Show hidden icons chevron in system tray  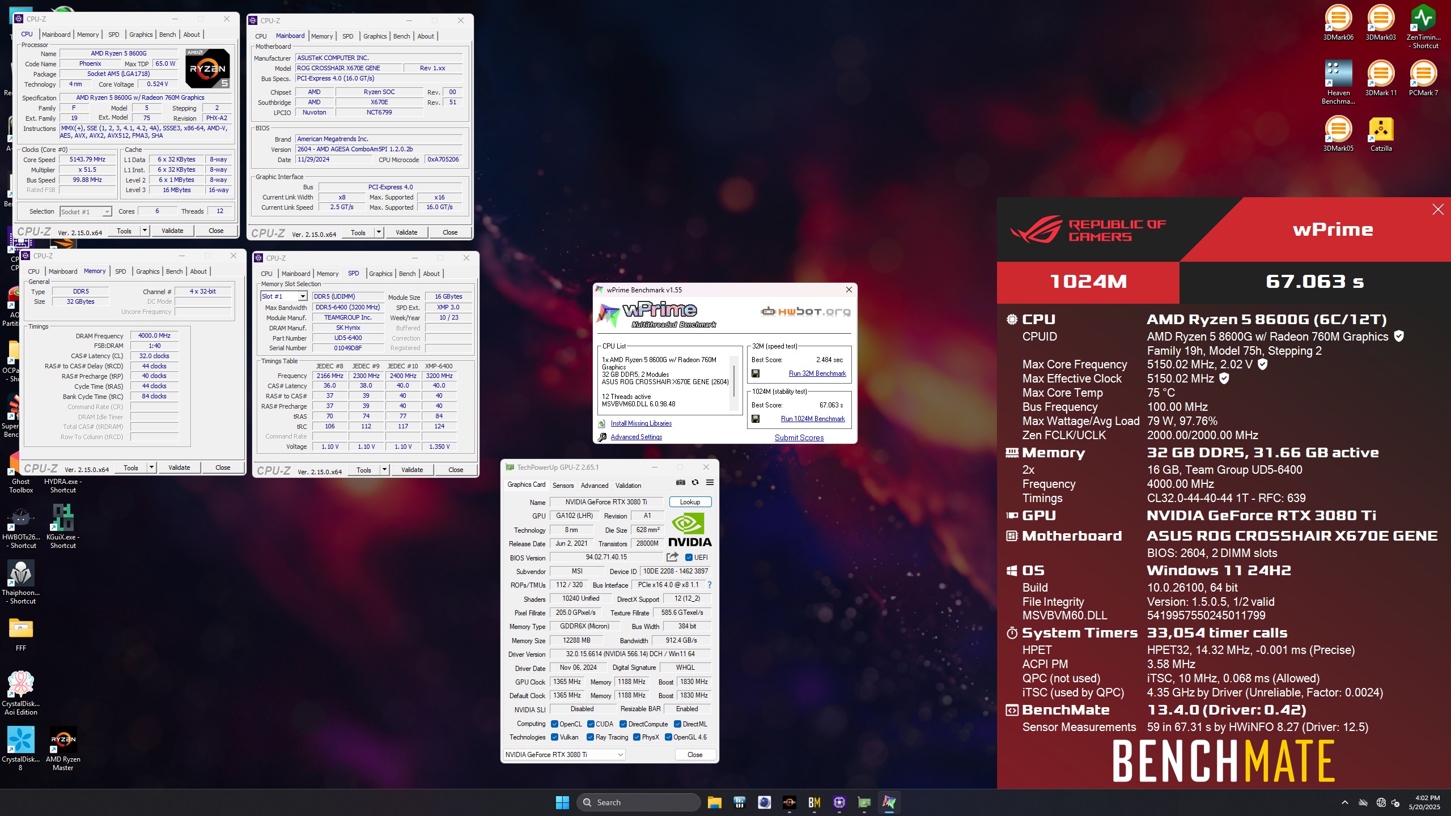coord(1344,802)
